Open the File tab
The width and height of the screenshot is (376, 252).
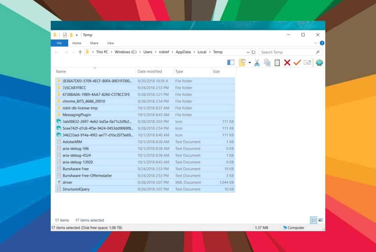click(x=59, y=43)
